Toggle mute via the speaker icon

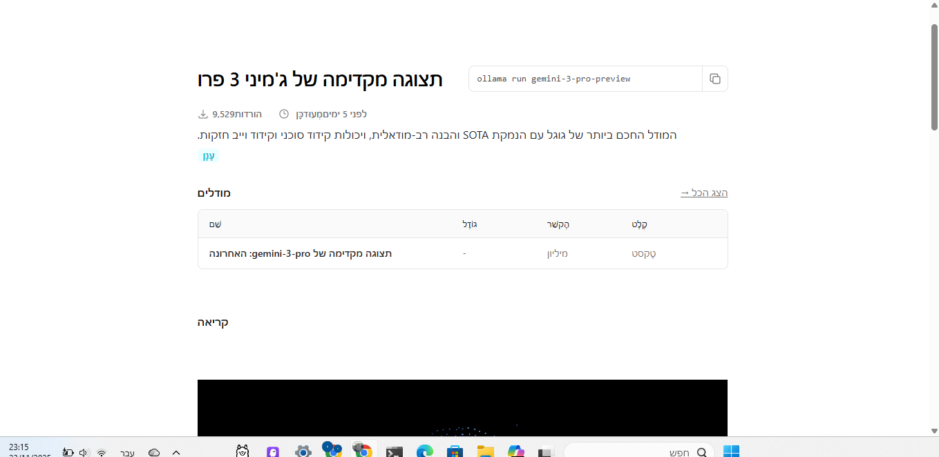pyautogui.click(x=83, y=452)
